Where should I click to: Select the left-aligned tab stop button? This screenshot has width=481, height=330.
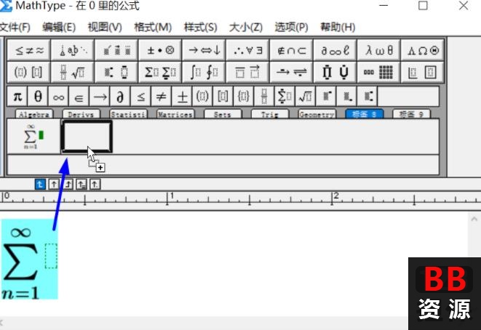(x=40, y=184)
